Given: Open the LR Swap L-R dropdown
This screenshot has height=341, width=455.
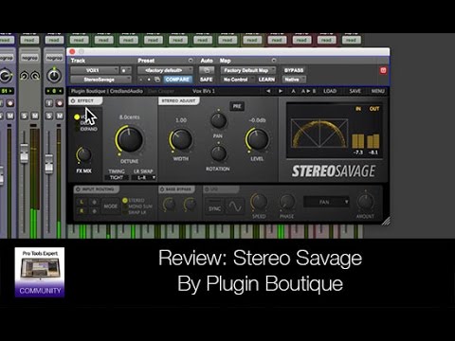Looking at the screenshot, I should (144, 178).
